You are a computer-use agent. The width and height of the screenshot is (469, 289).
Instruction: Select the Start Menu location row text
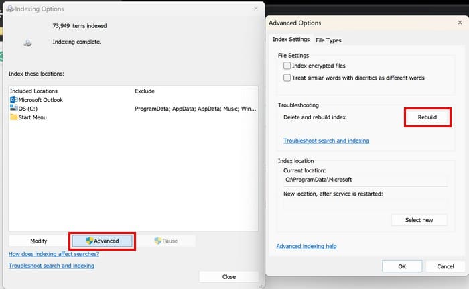click(x=32, y=117)
